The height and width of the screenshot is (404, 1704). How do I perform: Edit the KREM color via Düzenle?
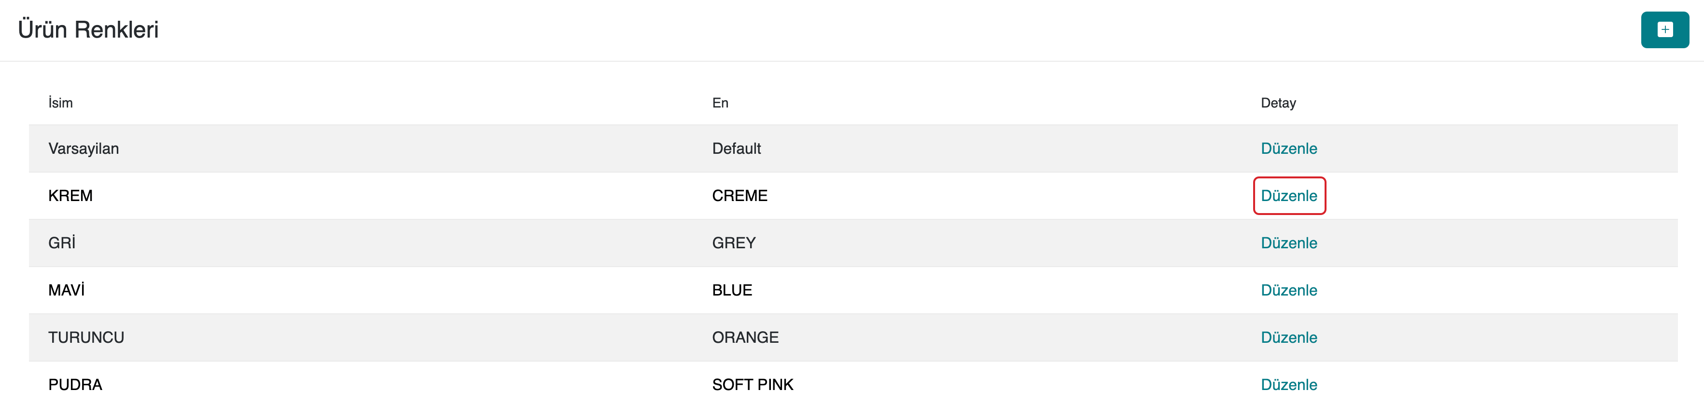coord(1288,196)
